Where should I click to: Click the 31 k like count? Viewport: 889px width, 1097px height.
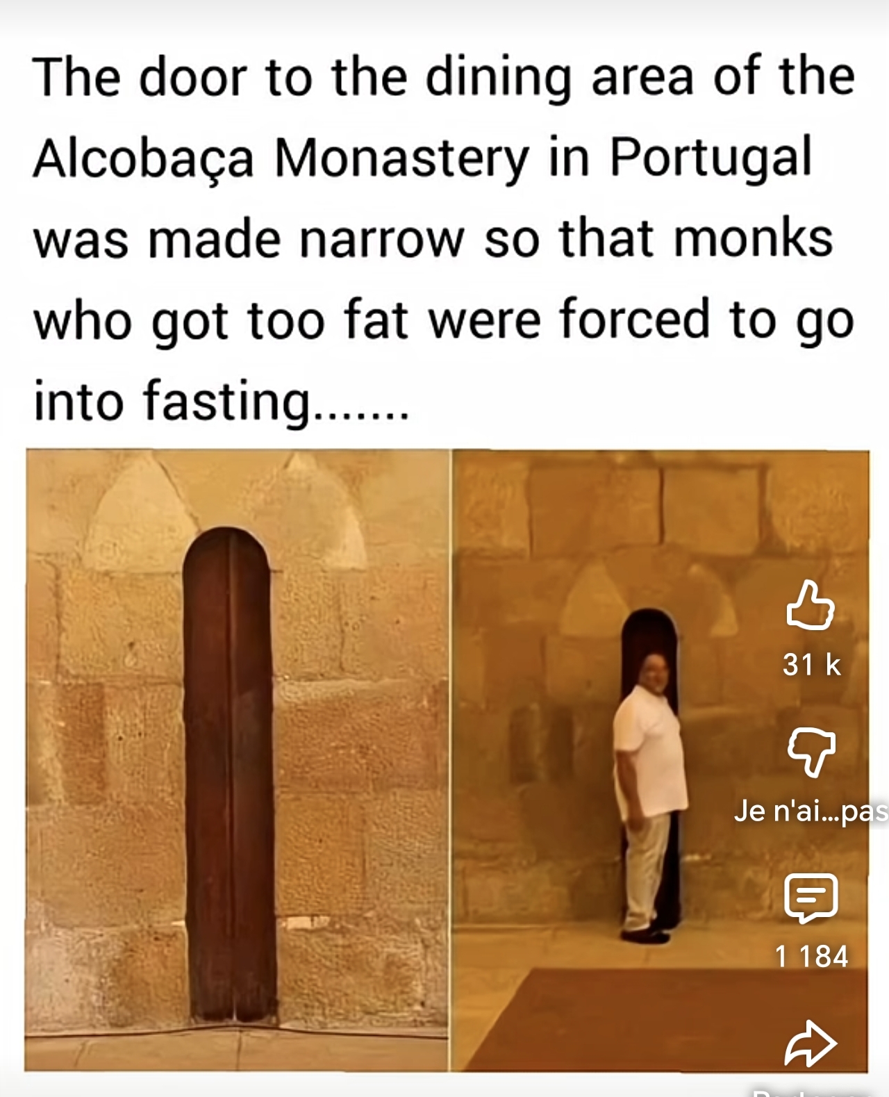(x=811, y=665)
